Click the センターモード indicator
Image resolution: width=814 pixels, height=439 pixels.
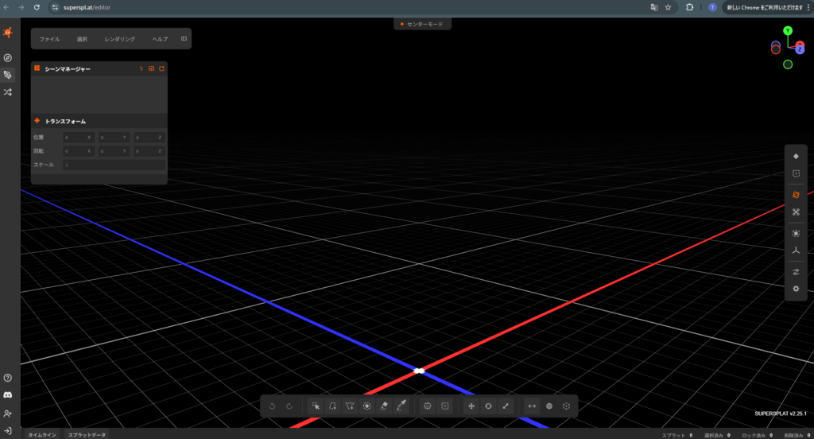tap(422, 24)
